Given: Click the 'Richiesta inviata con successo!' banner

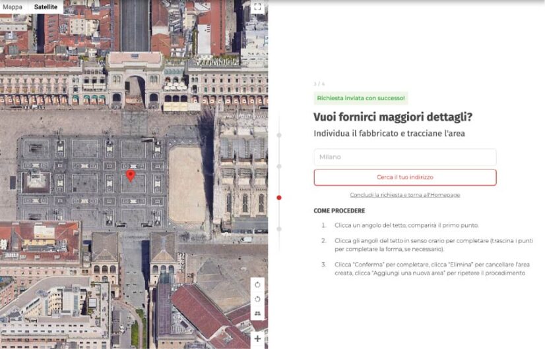Looking at the screenshot, I should pyautogui.click(x=361, y=99).
